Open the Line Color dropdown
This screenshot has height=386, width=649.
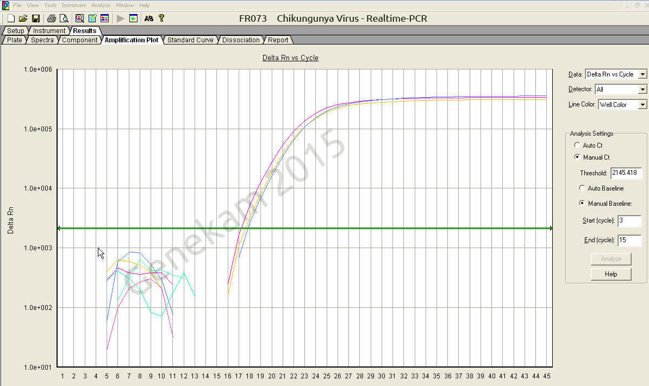click(x=642, y=105)
